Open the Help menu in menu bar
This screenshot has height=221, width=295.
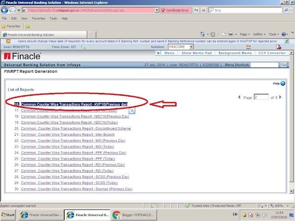point(65,18)
